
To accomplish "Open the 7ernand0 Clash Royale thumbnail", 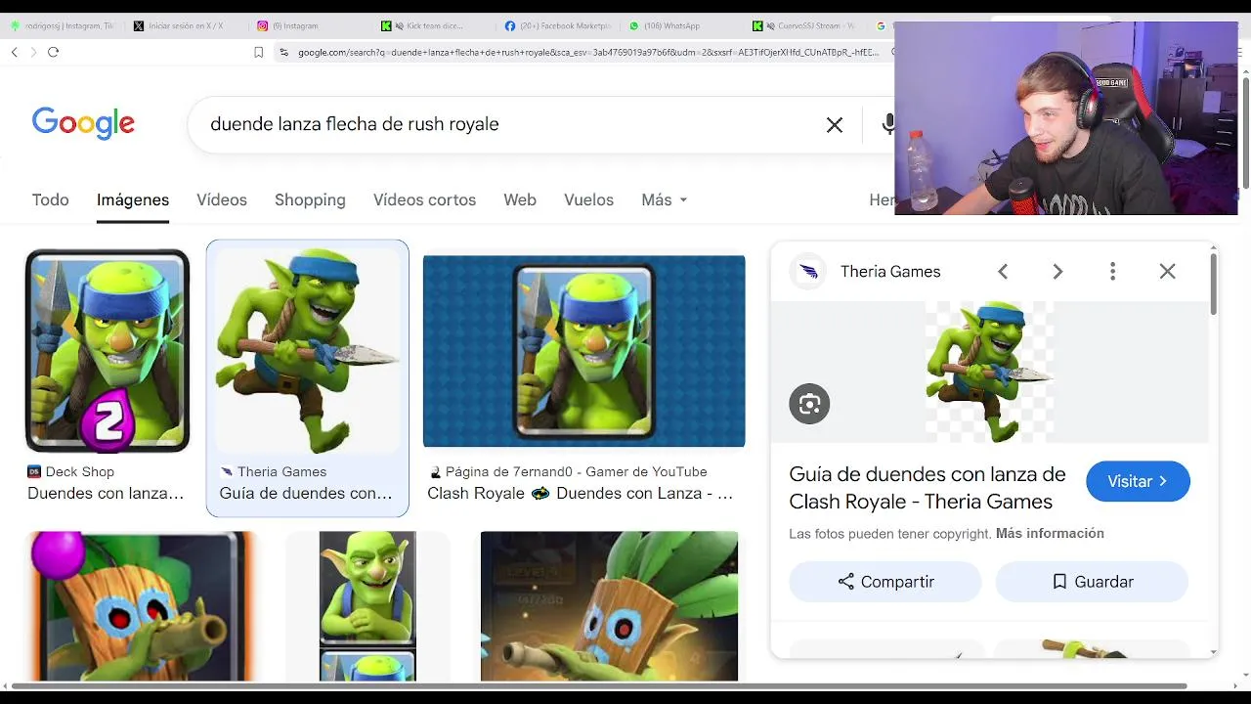I will coord(583,351).
